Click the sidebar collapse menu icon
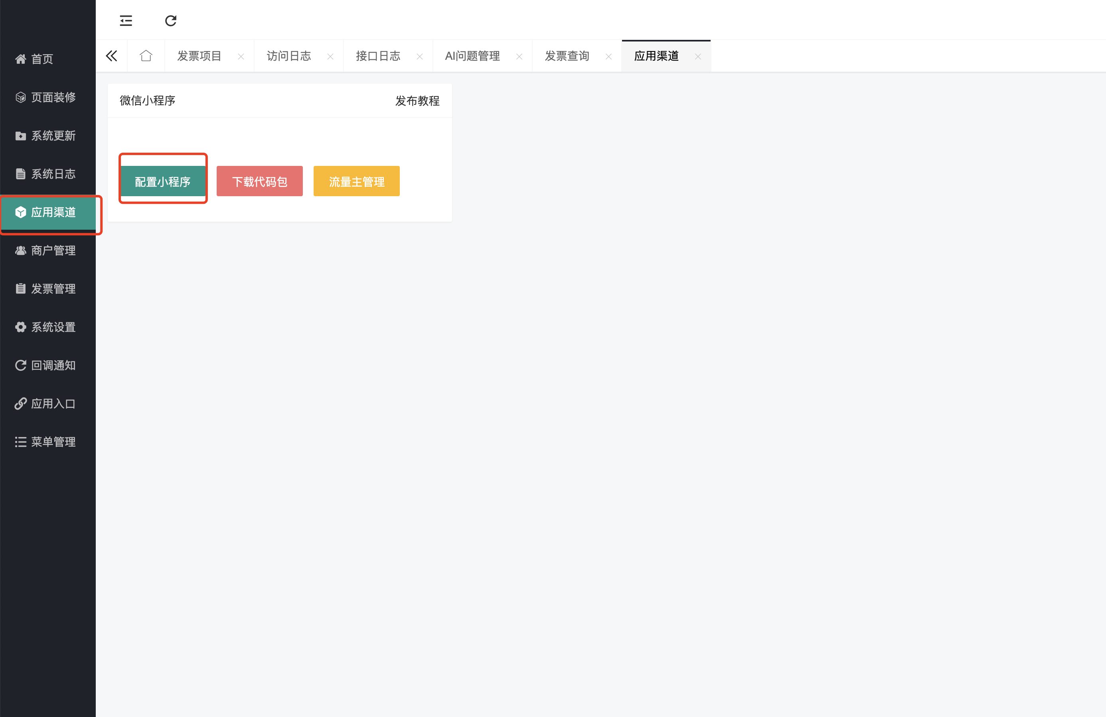Screen dimensions: 1106x717 click(x=126, y=21)
